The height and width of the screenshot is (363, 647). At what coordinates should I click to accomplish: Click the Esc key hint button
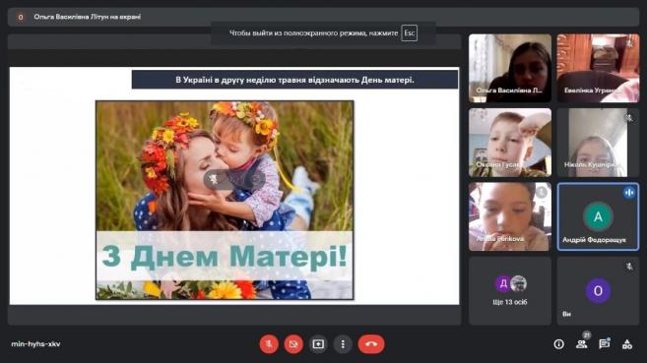[x=410, y=33]
